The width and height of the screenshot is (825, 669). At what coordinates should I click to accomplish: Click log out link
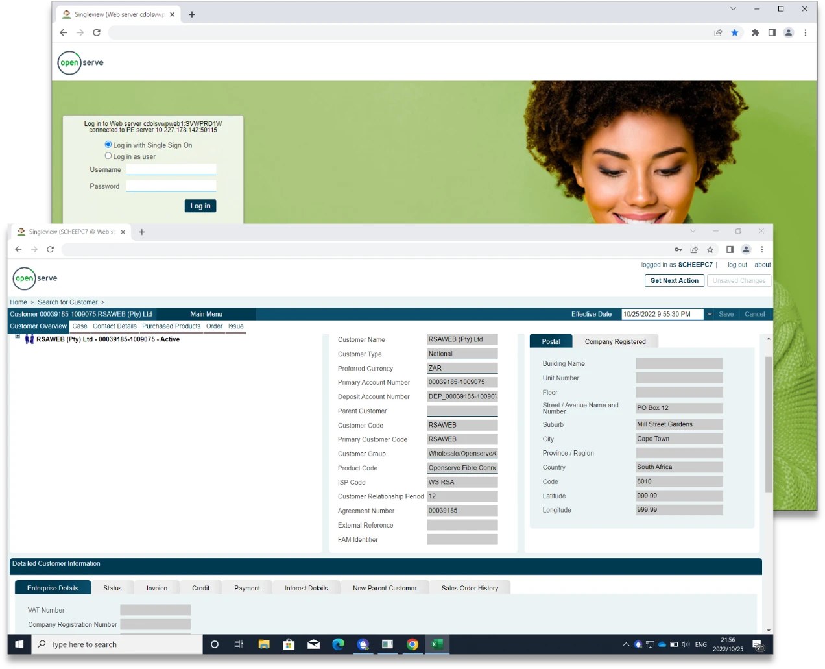(737, 265)
